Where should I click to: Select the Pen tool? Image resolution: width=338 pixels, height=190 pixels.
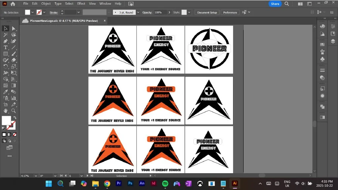(5, 41)
